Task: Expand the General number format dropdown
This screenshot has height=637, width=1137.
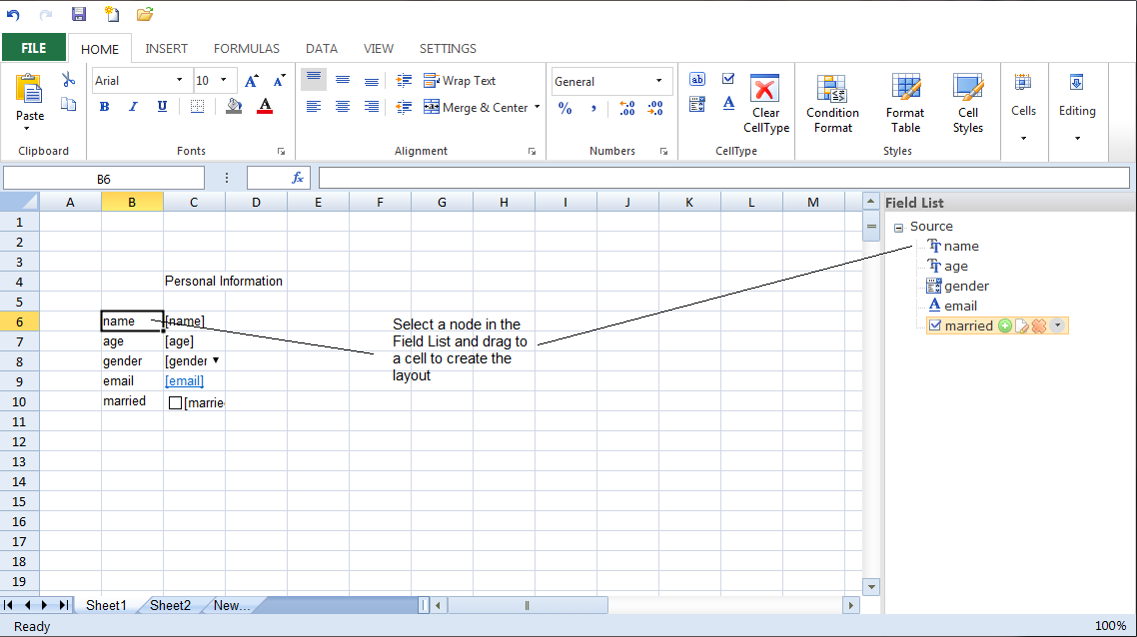Action: (x=658, y=81)
